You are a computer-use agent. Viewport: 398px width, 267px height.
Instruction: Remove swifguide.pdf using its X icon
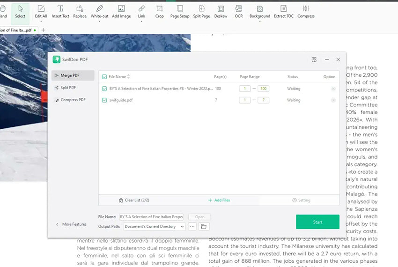(333, 100)
